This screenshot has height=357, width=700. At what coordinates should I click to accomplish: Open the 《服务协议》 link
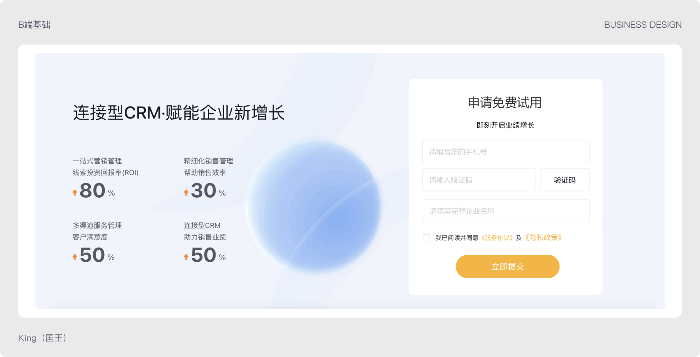(x=497, y=238)
